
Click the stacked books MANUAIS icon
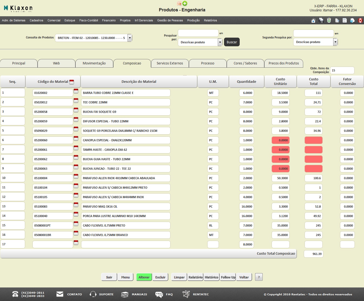tap(125, 294)
